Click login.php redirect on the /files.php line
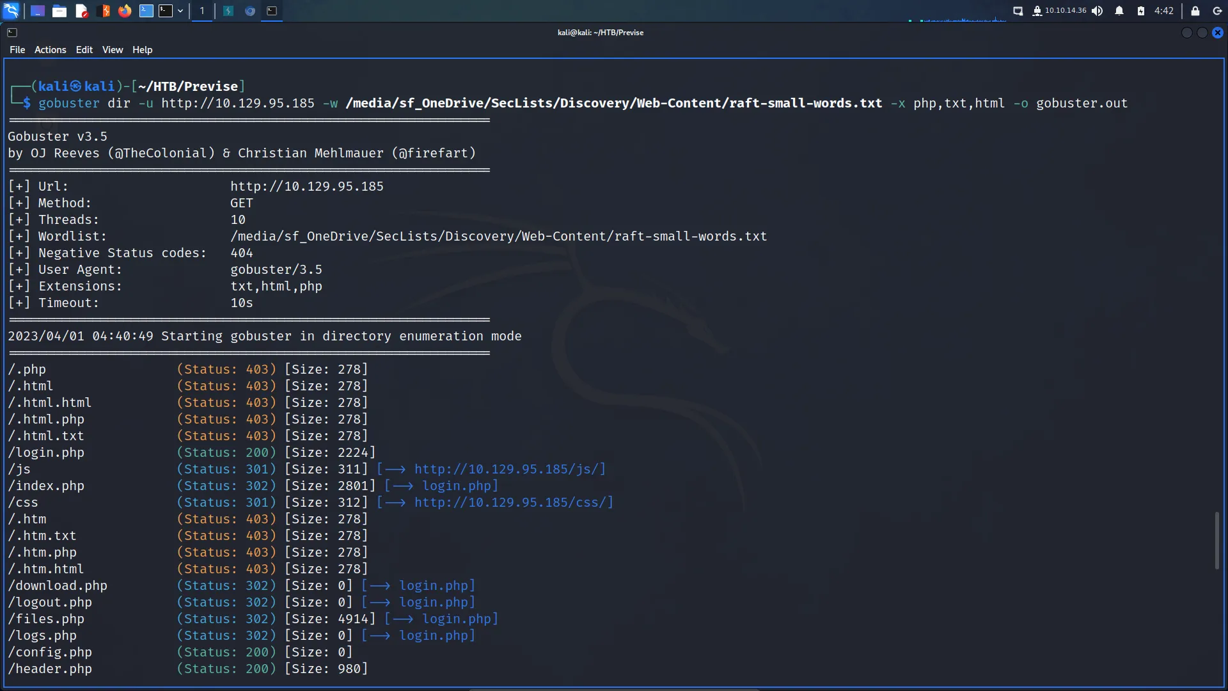This screenshot has height=691, width=1228. (457, 619)
